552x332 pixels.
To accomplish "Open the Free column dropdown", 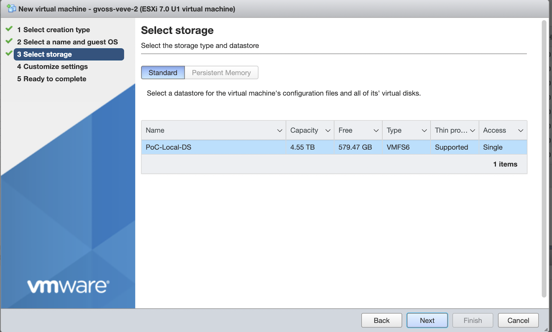I will tap(376, 130).
